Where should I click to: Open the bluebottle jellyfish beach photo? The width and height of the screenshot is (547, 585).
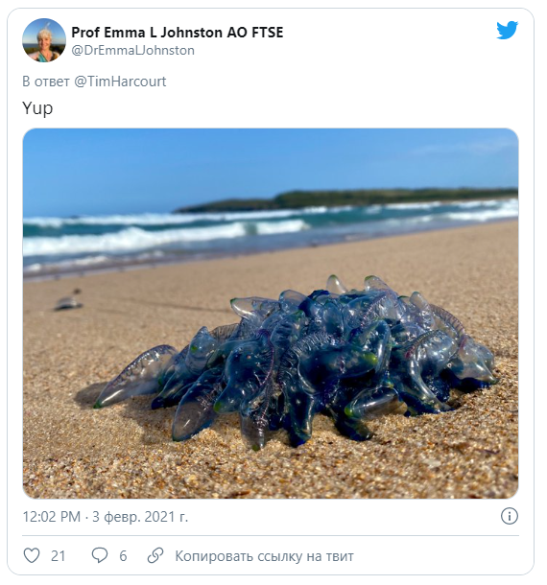[271, 314]
